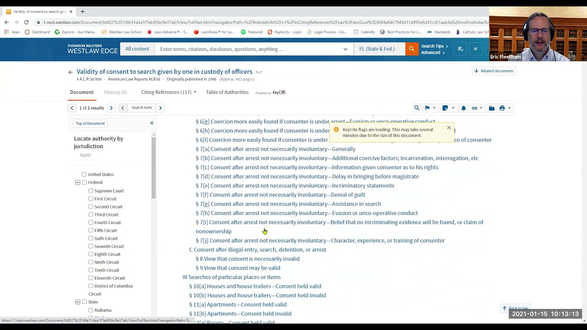Open the search box suggestions dropdown arrow
Viewport: 587px width, 330px height.
click(345, 49)
